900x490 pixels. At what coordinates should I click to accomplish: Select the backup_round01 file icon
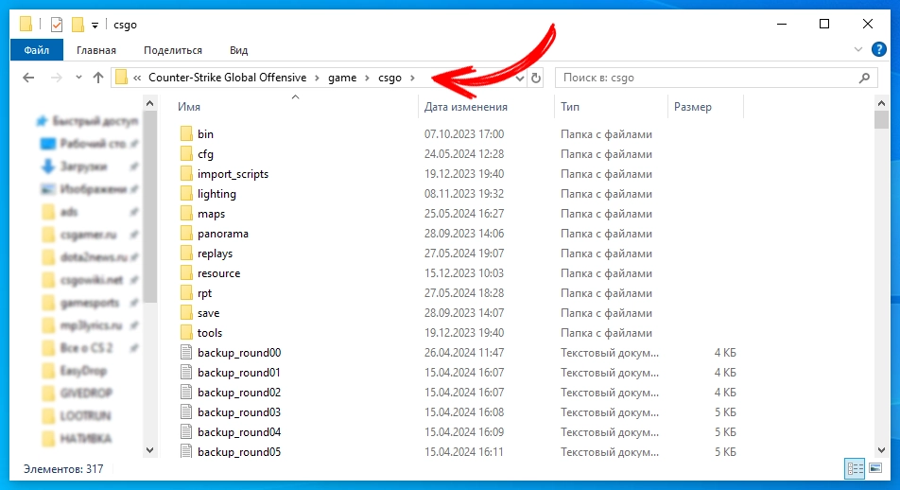186,373
